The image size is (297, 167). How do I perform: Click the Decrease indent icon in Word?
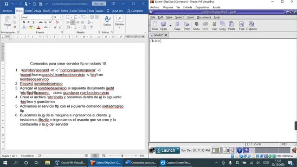click(92, 17)
